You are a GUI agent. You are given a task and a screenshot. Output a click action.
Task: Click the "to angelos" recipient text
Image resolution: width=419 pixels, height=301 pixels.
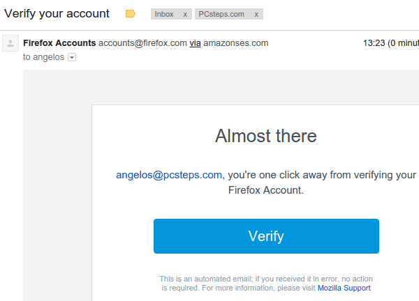pyautogui.click(x=44, y=57)
